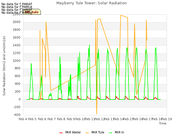
Task: Click the 800 y-axis tick label
Action: [x=18, y=68]
